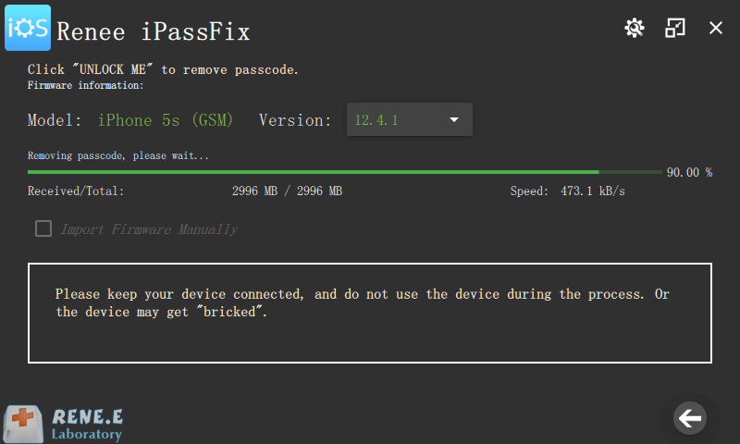
Task: Click the window resize icon in title bar
Action: pos(675,28)
